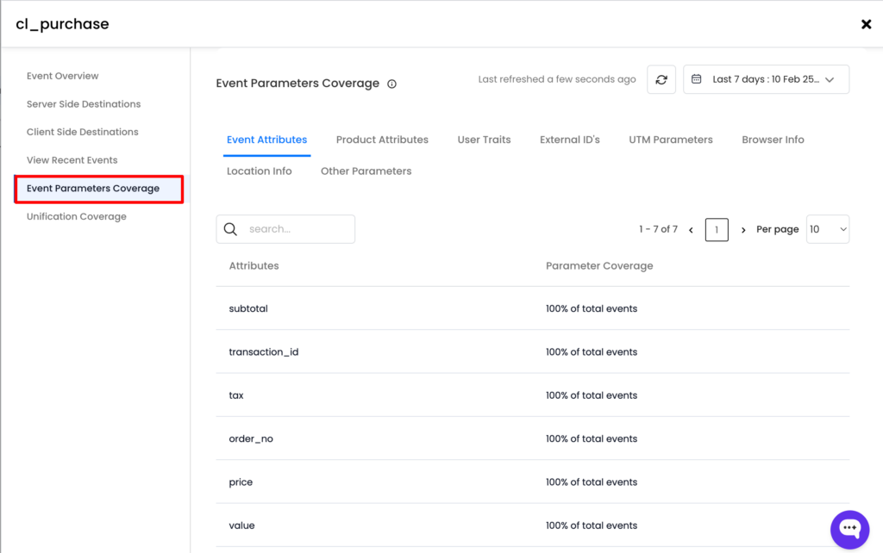Click the price attribute
883x553 pixels.
click(241, 482)
